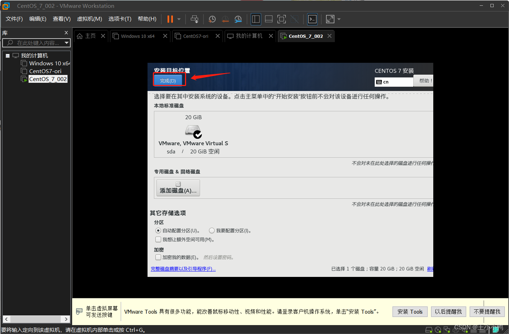Click the VMware Workstation logo icon

(x=6, y=6)
